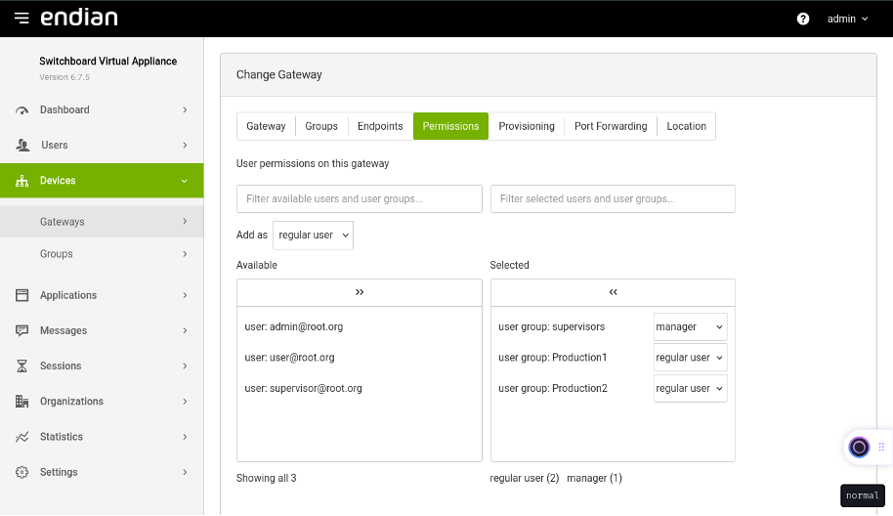
Task: Open Gateways in the sidebar
Action: pos(102,222)
